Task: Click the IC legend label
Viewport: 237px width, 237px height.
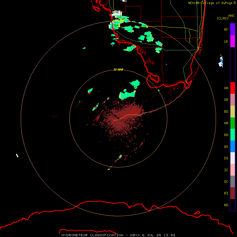Action: click(226, 170)
